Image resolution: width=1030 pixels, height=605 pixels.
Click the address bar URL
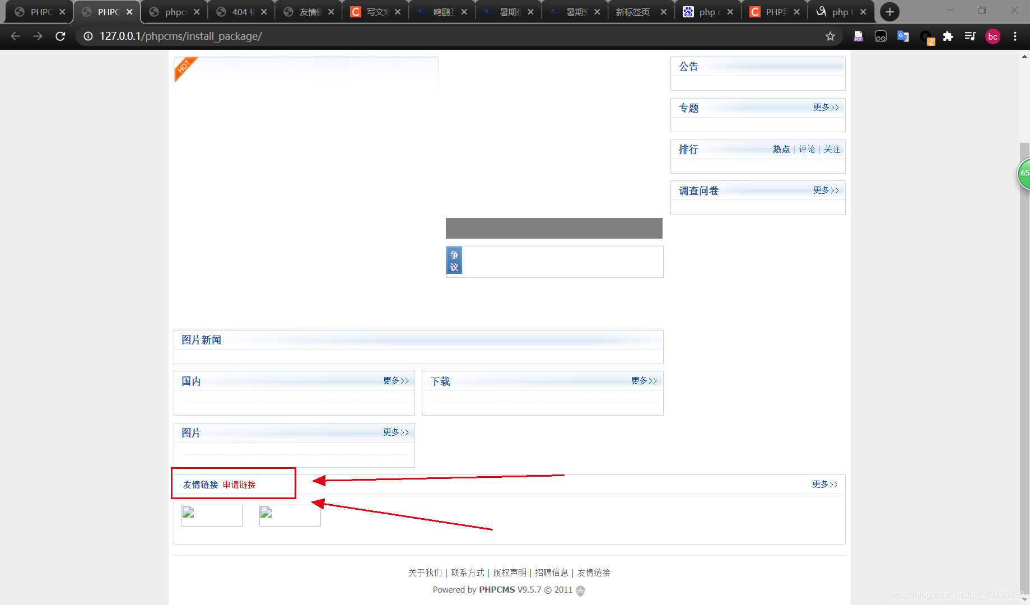tap(180, 36)
